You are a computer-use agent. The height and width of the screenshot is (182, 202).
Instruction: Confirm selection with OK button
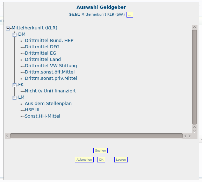tap(101, 160)
